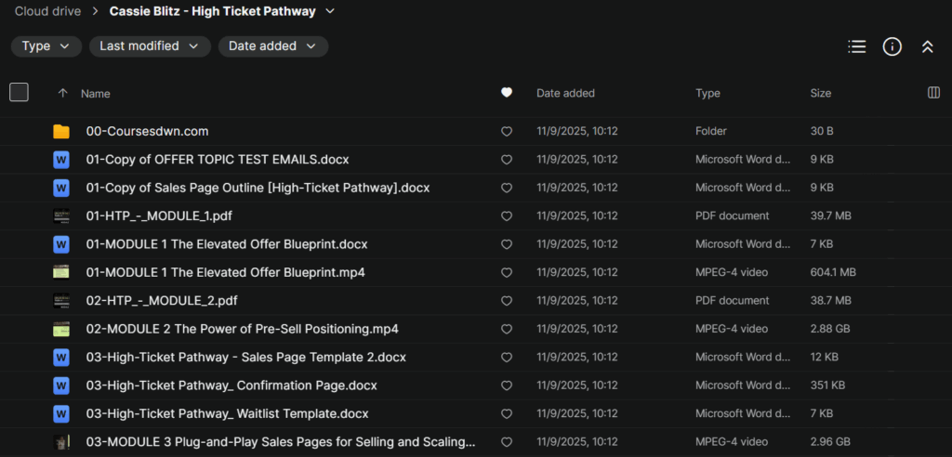952x457 pixels.
Task: Expand Cassie Blitz folder breadcrumb menu
Action: click(x=330, y=12)
